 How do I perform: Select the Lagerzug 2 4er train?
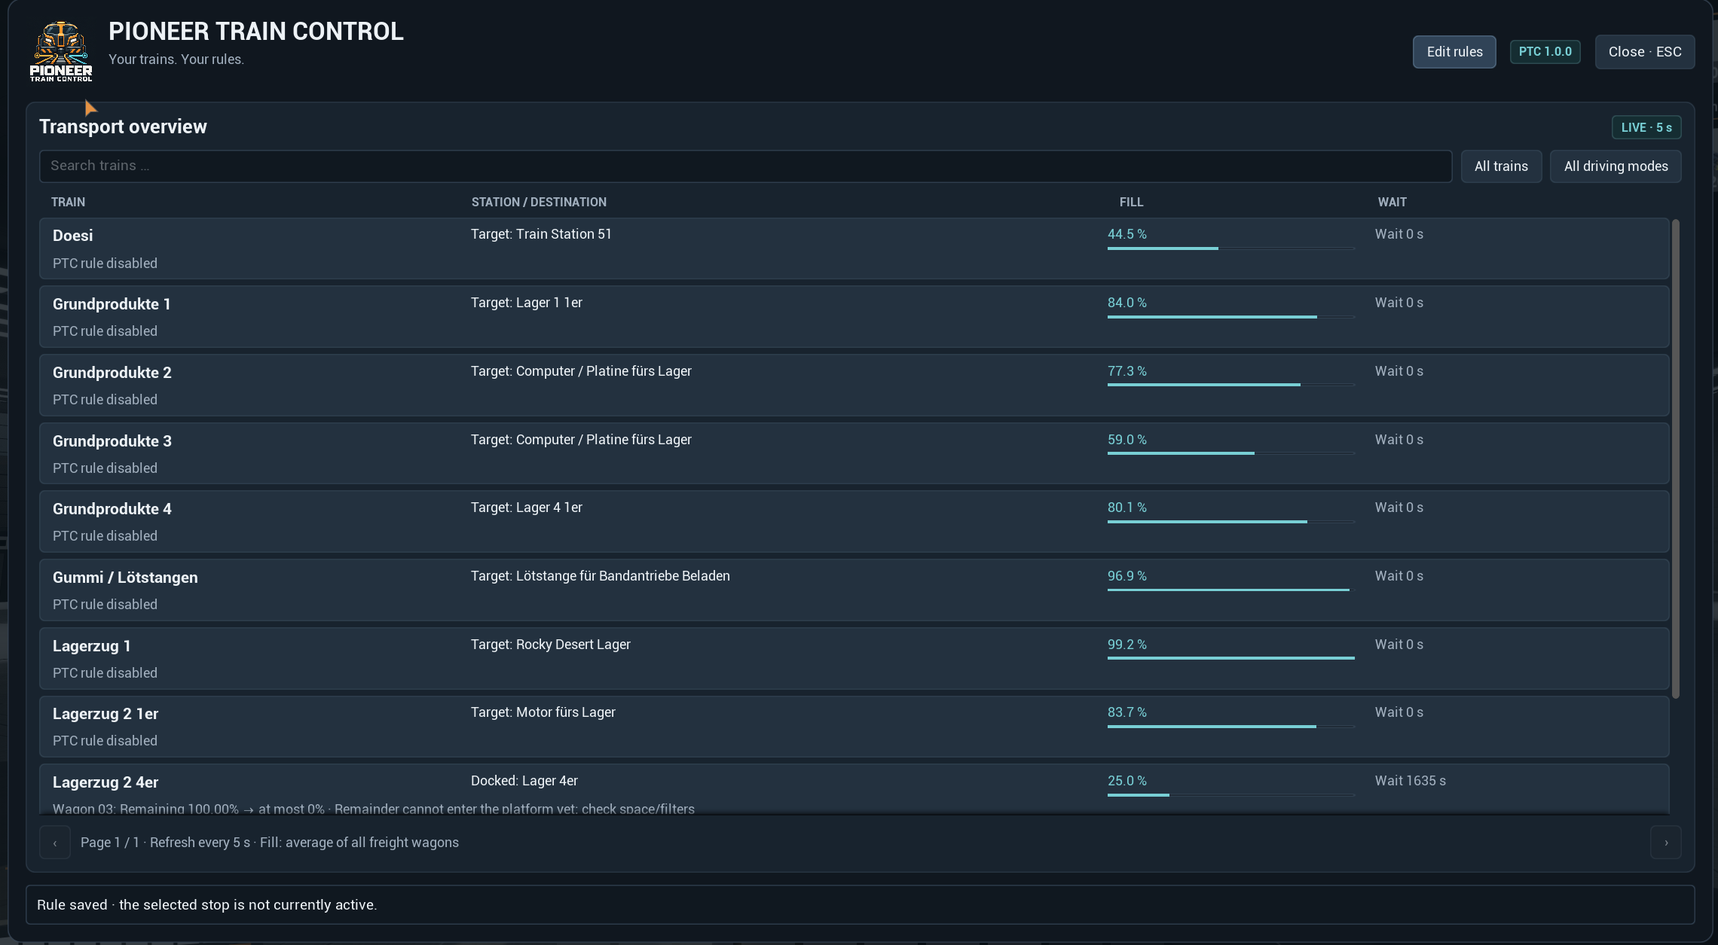[854, 789]
